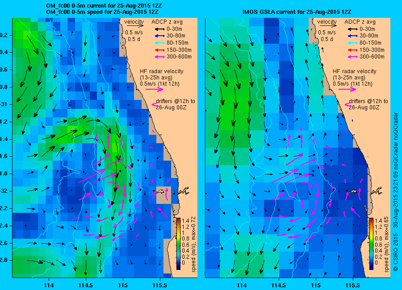Click 'speed (m/s), max=0.65' color bar label
Image resolution: width=402 pixels, height=290 pixels.
point(386,244)
